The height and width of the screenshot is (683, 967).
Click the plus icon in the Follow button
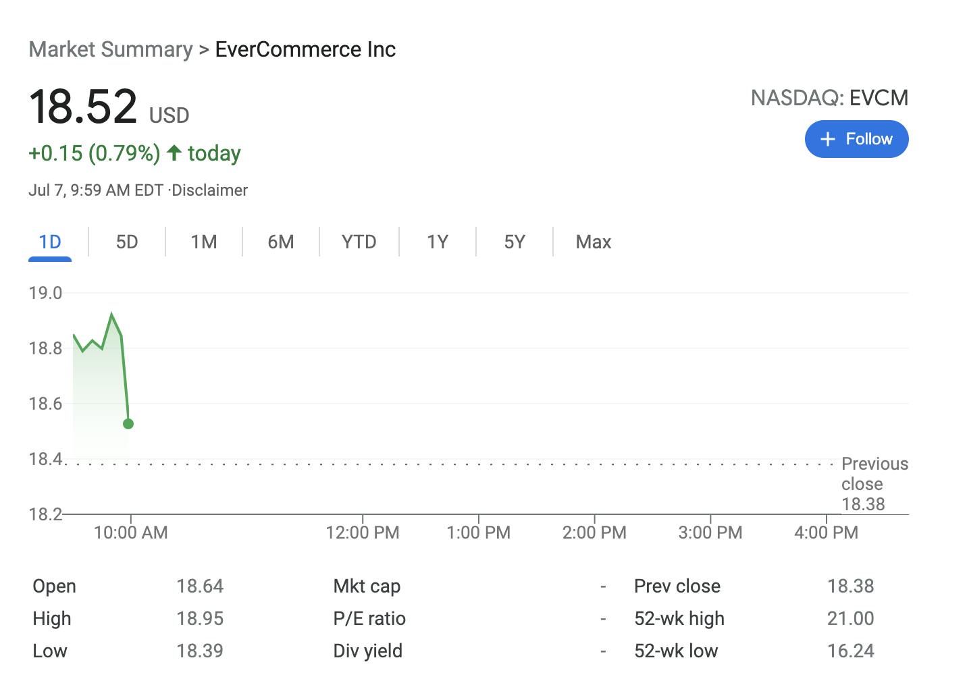(x=827, y=139)
